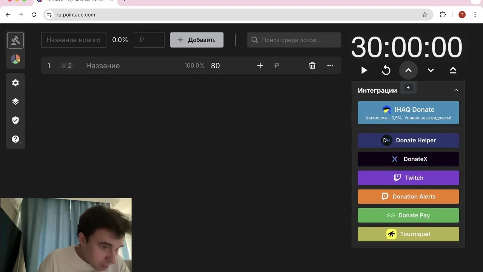Click plus icon in lot row
Screen dimensions: 483x272
click(260, 66)
